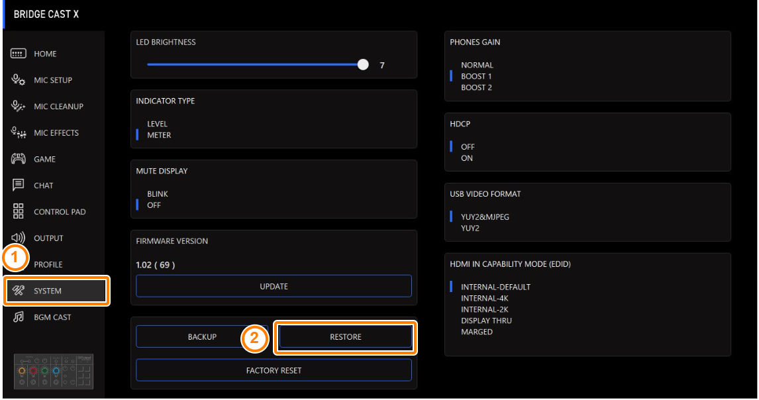Select DISPLAY THRU EDID mode
The image size is (759, 400).
coord(486,321)
